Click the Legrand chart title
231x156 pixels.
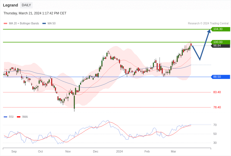click(x=10, y=5)
